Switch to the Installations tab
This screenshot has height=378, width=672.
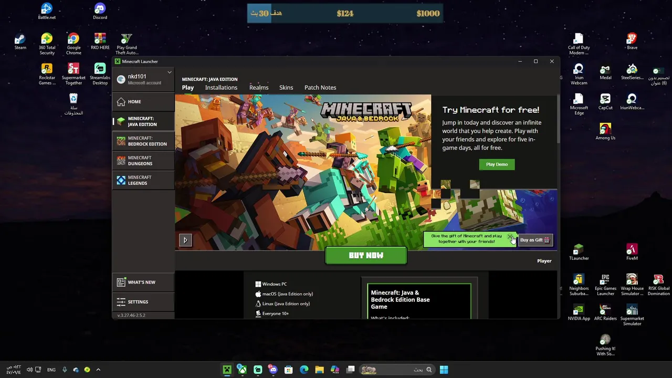pyautogui.click(x=221, y=88)
